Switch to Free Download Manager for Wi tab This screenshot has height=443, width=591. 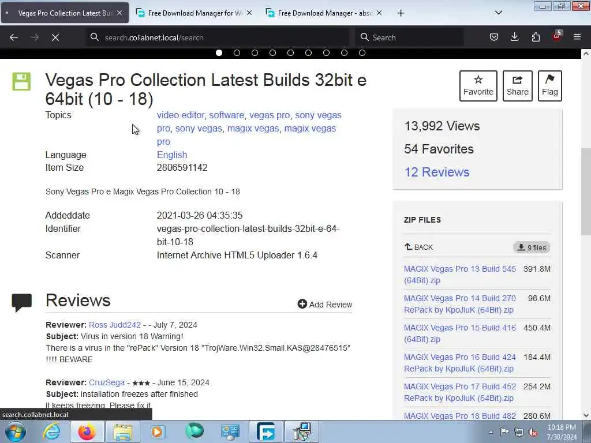tap(195, 13)
